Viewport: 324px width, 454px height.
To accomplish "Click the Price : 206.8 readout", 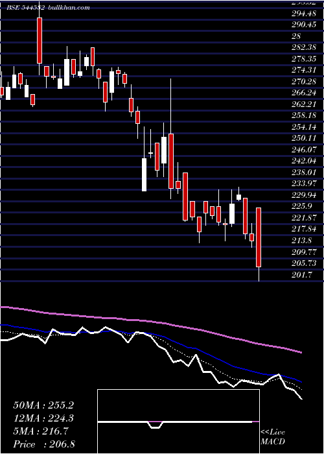I will click(44, 444).
